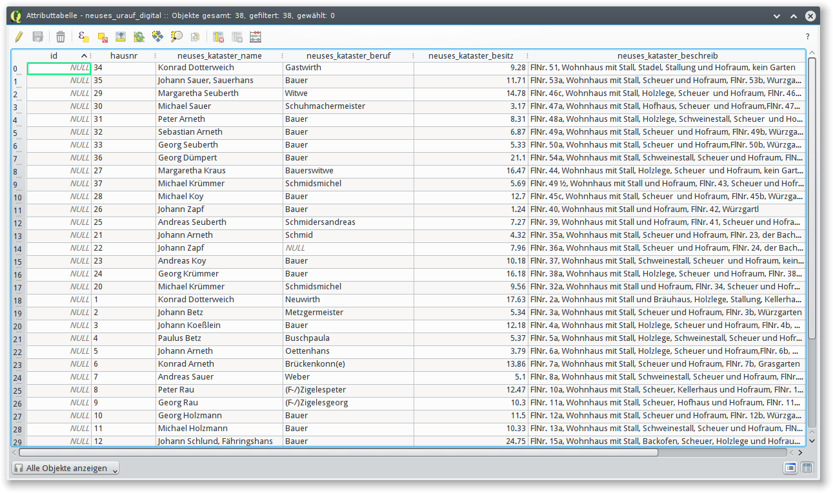
Task: Click the neuses_kataster_besitz column header
Action: point(470,56)
